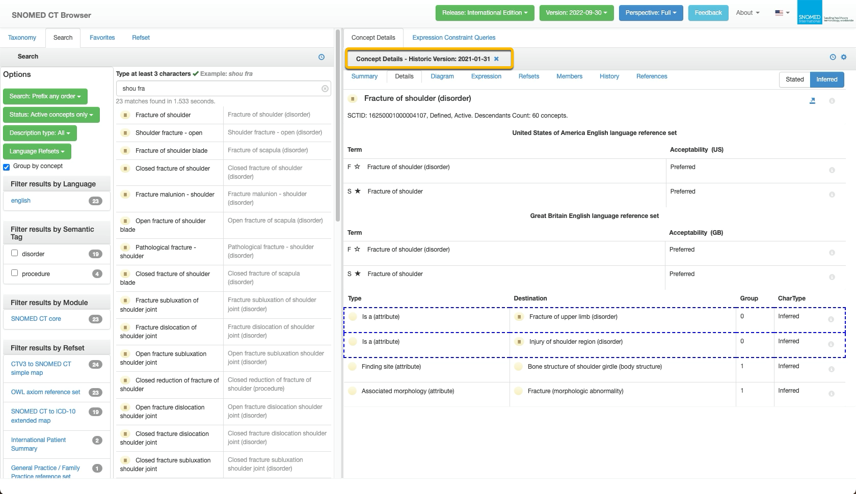The height and width of the screenshot is (494, 856).
Task: Star the GB term Fracture of shoulder (disorder)
Action: (357, 249)
